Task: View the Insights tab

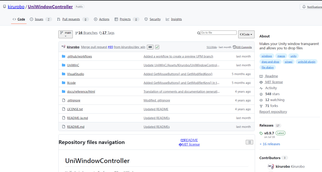Action: tap(174, 19)
